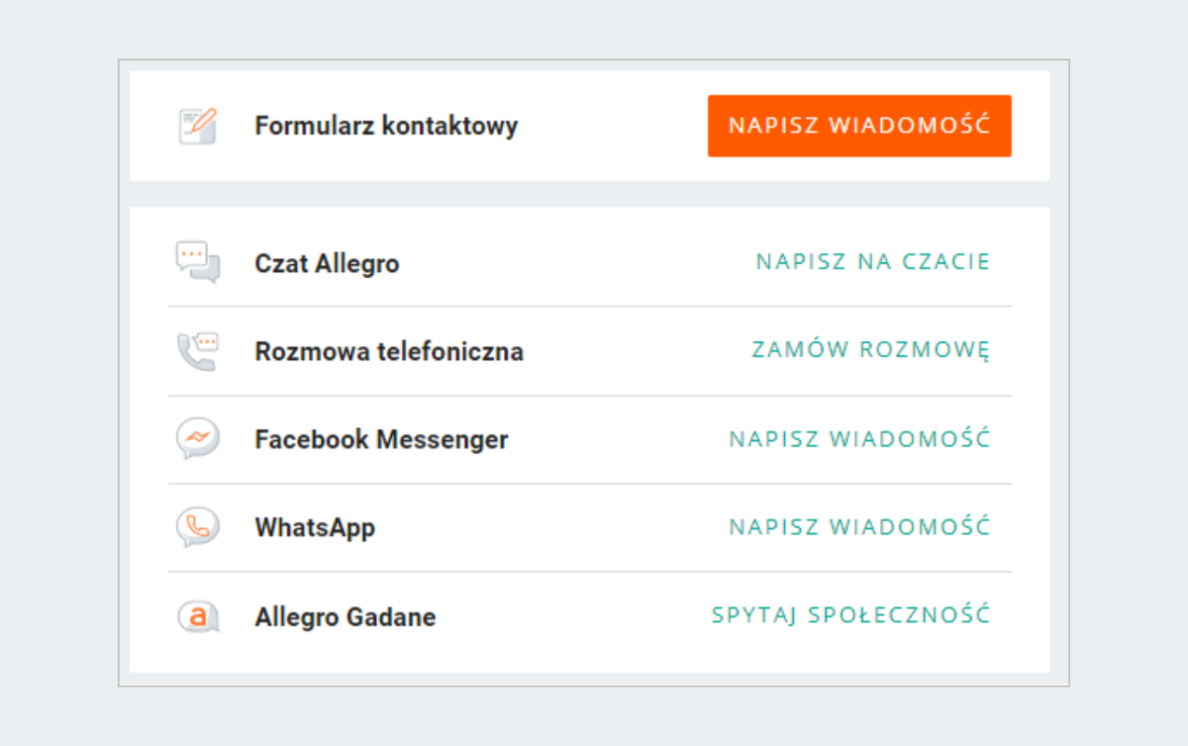Image resolution: width=1188 pixels, height=746 pixels.
Task: Choose the WhatsApp label text
Action: click(315, 527)
